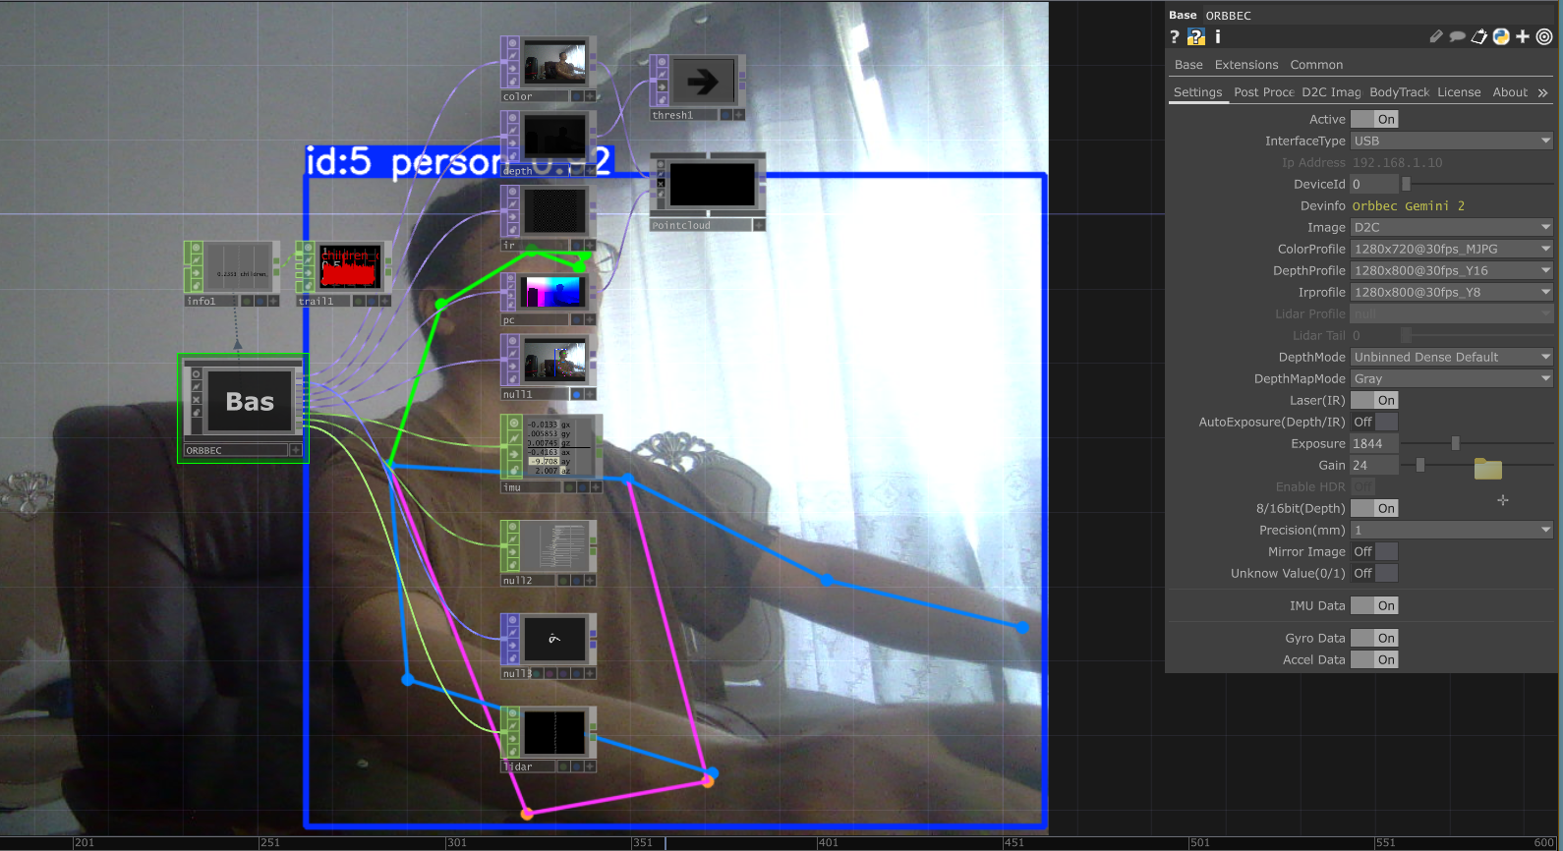The width and height of the screenshot is (1563, 851).
Task: Set display flag dot on color node
Action: tap(577, 96)
